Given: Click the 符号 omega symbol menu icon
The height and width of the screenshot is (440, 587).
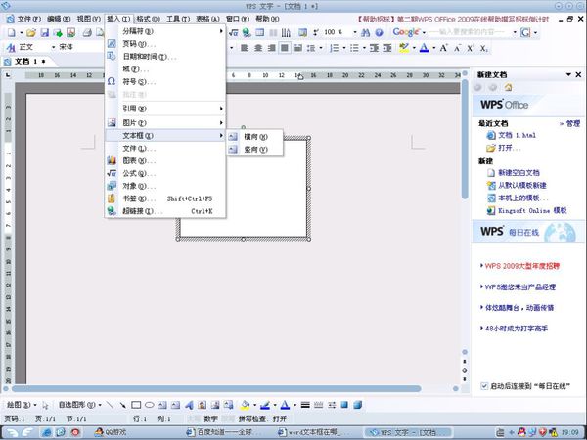Looking at the screenshot, I should pos(112,82).
